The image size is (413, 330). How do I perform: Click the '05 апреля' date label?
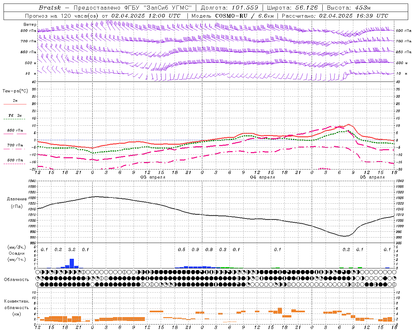pyautogui.click(x=372, y=177)
